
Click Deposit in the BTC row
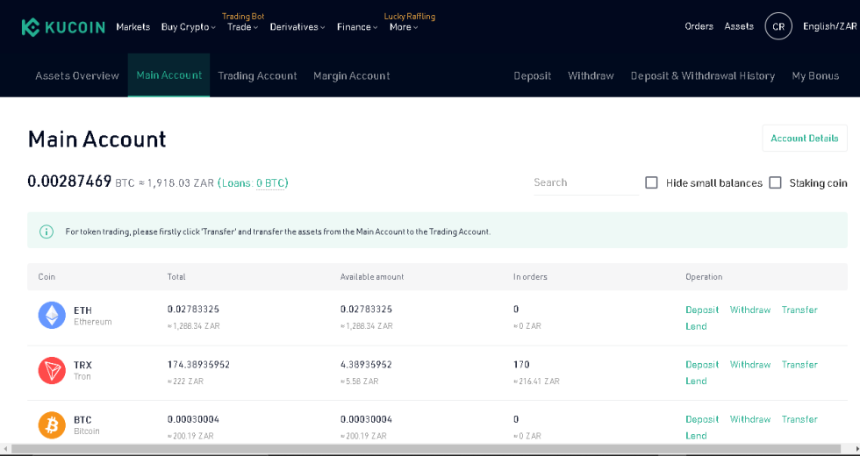tap(702, 419)
